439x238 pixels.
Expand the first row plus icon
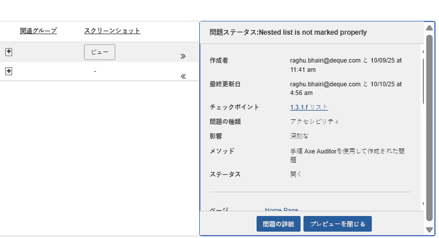tap(9, 52)
